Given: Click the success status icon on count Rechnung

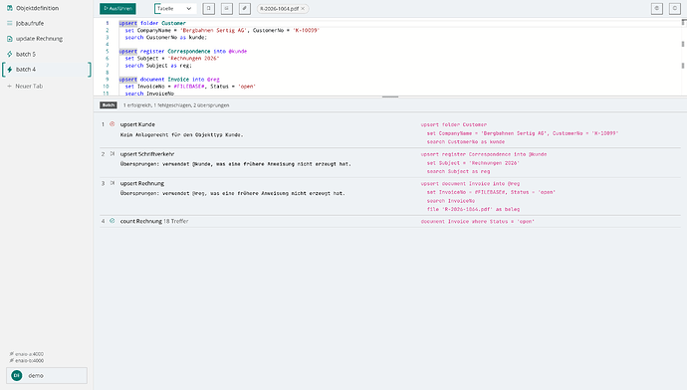Looking at the screenshot, I should [113, 221].
